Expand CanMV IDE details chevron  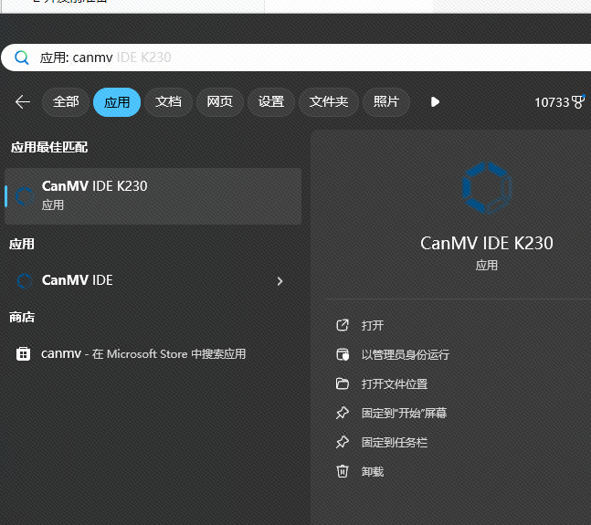(x=280, y=281)
